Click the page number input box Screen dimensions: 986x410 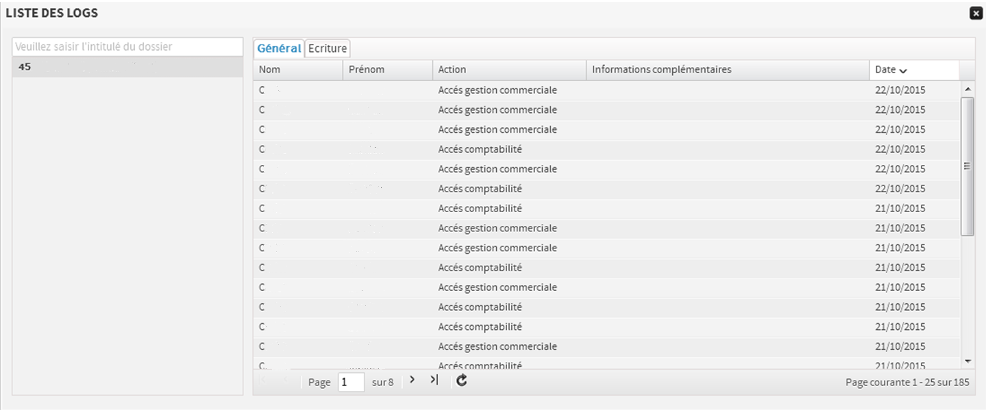351,382
